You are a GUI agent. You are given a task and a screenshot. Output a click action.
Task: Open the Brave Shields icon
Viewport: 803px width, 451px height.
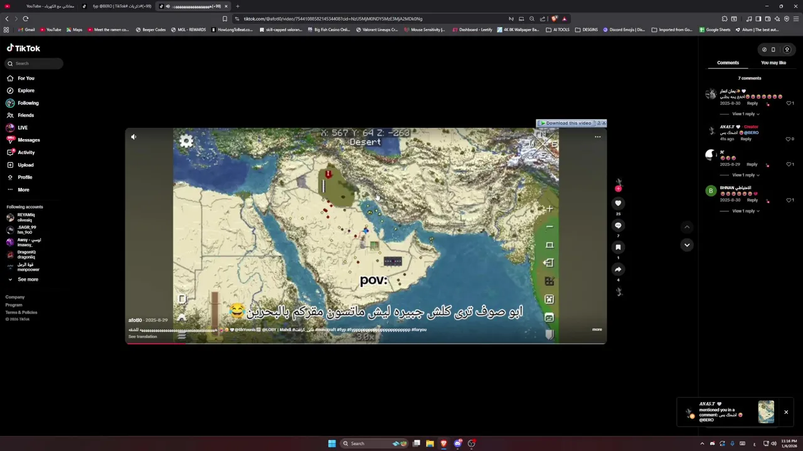click(x=554, y=19)
